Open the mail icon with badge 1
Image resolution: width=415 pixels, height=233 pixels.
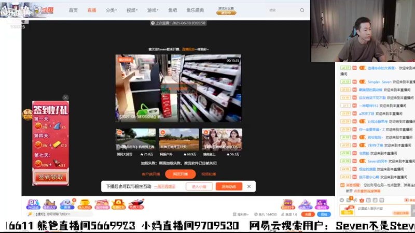(x=349, y=200)
